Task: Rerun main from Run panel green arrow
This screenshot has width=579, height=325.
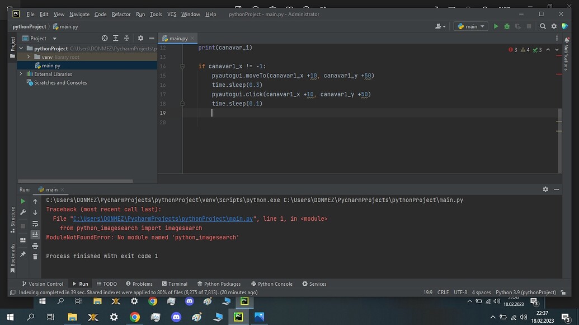Action: click(x=23, y=201)
